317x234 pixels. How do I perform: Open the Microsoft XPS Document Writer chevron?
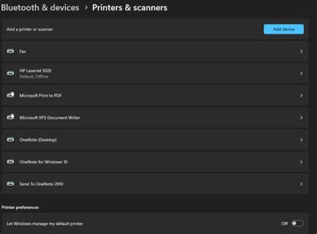pos(301,118)
